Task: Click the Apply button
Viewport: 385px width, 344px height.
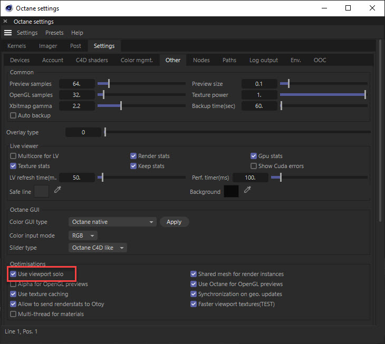Action: (x=174, y=222)
